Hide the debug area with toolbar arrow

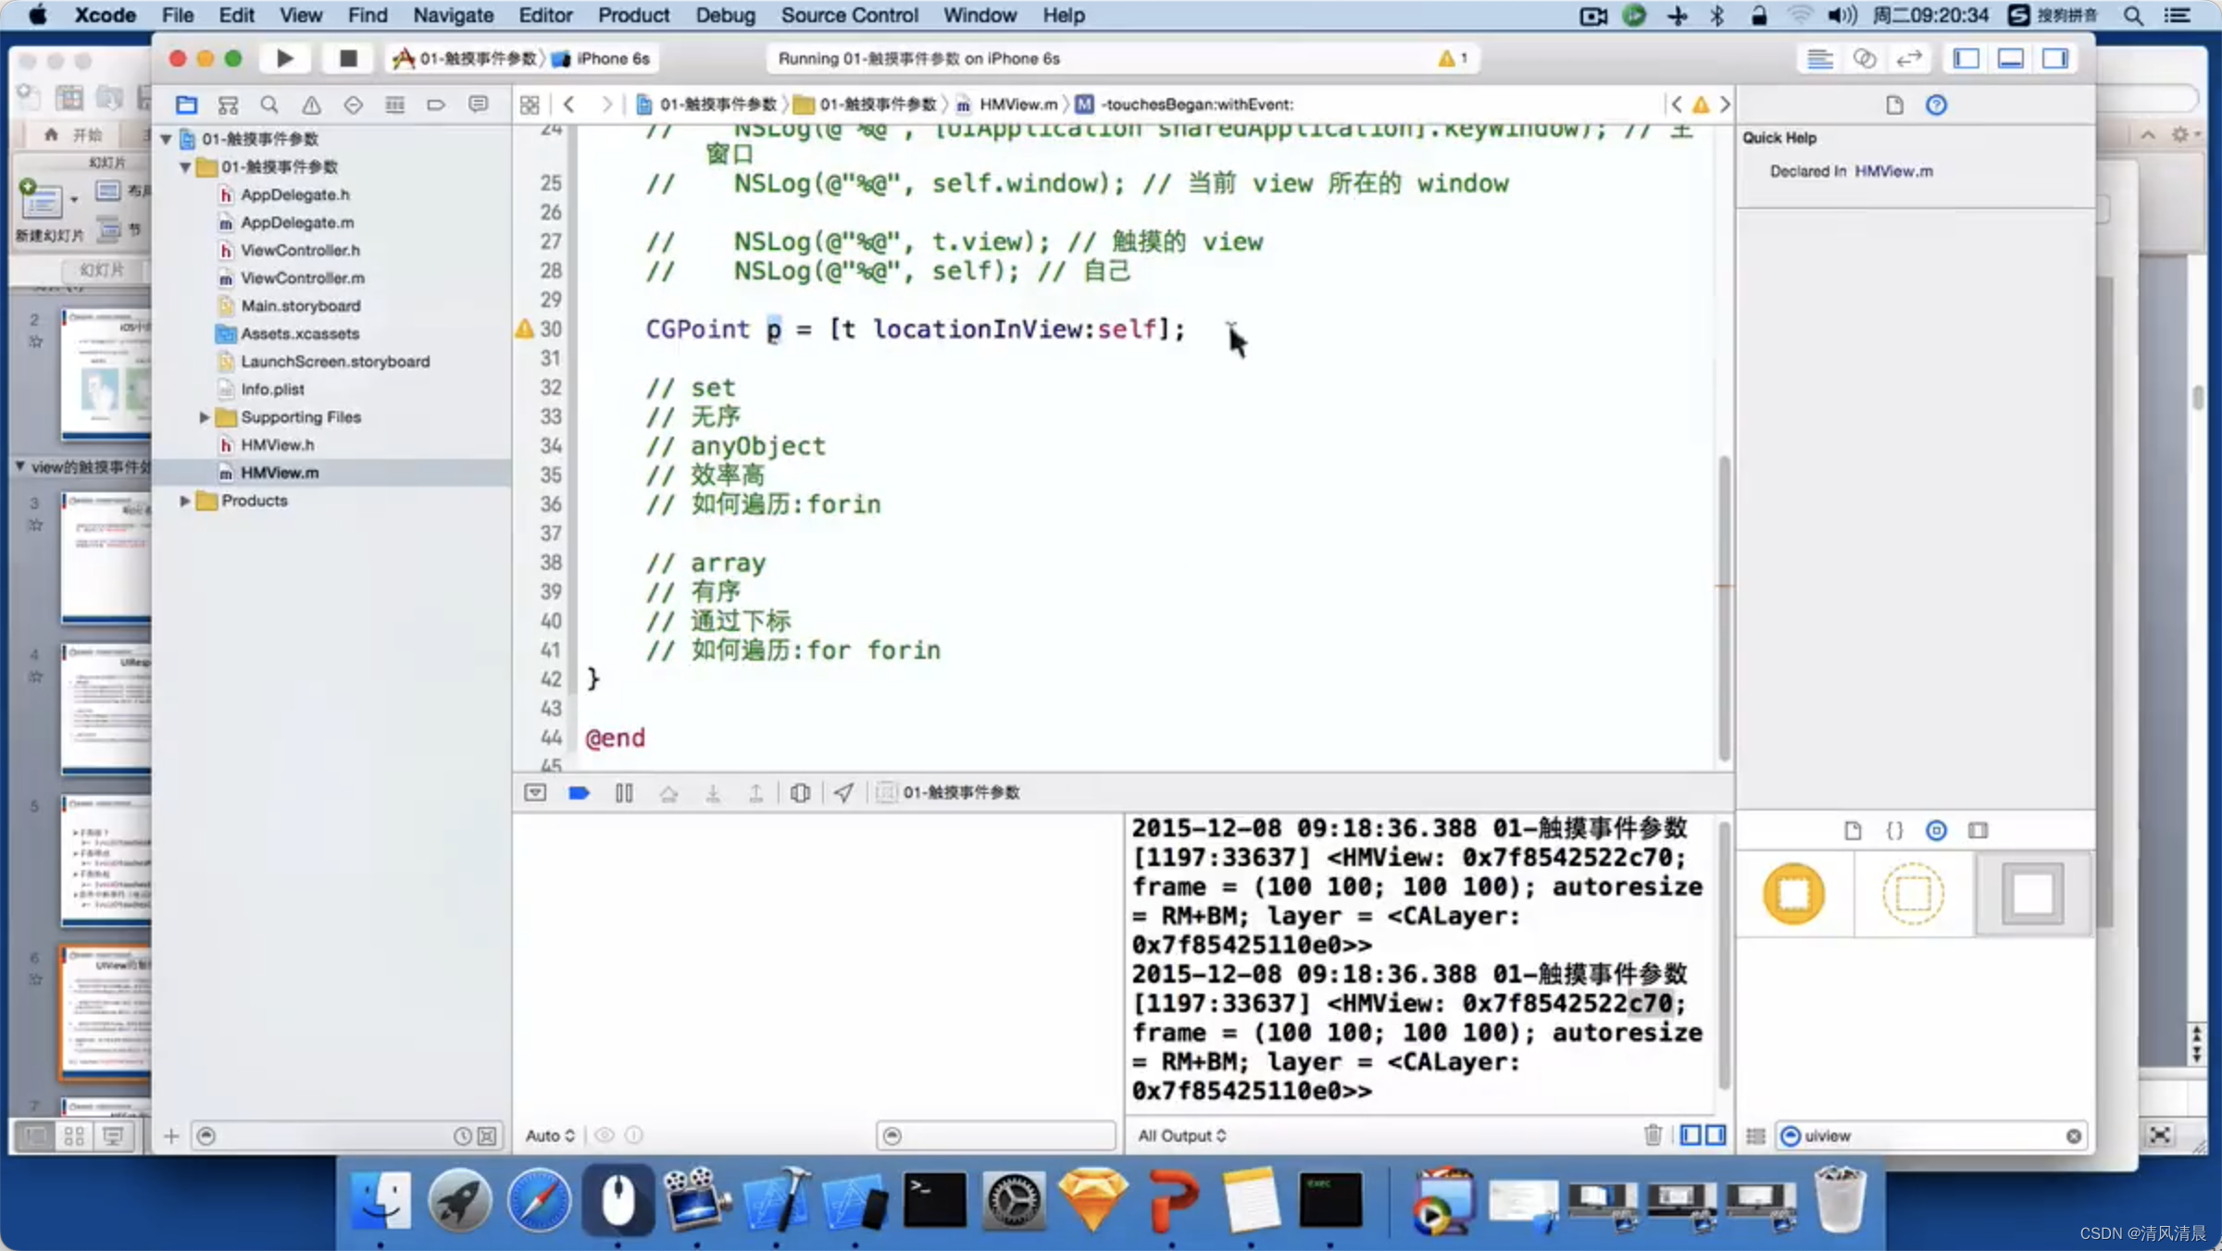coord(535,793)
